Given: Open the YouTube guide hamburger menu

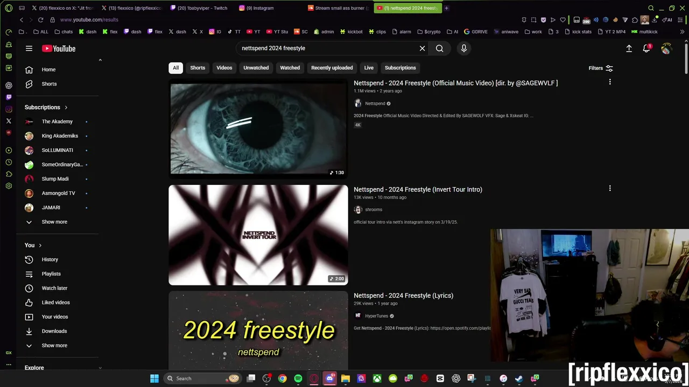Looking at the screenshot, I should pyautogui.click(x=29, y=48).
